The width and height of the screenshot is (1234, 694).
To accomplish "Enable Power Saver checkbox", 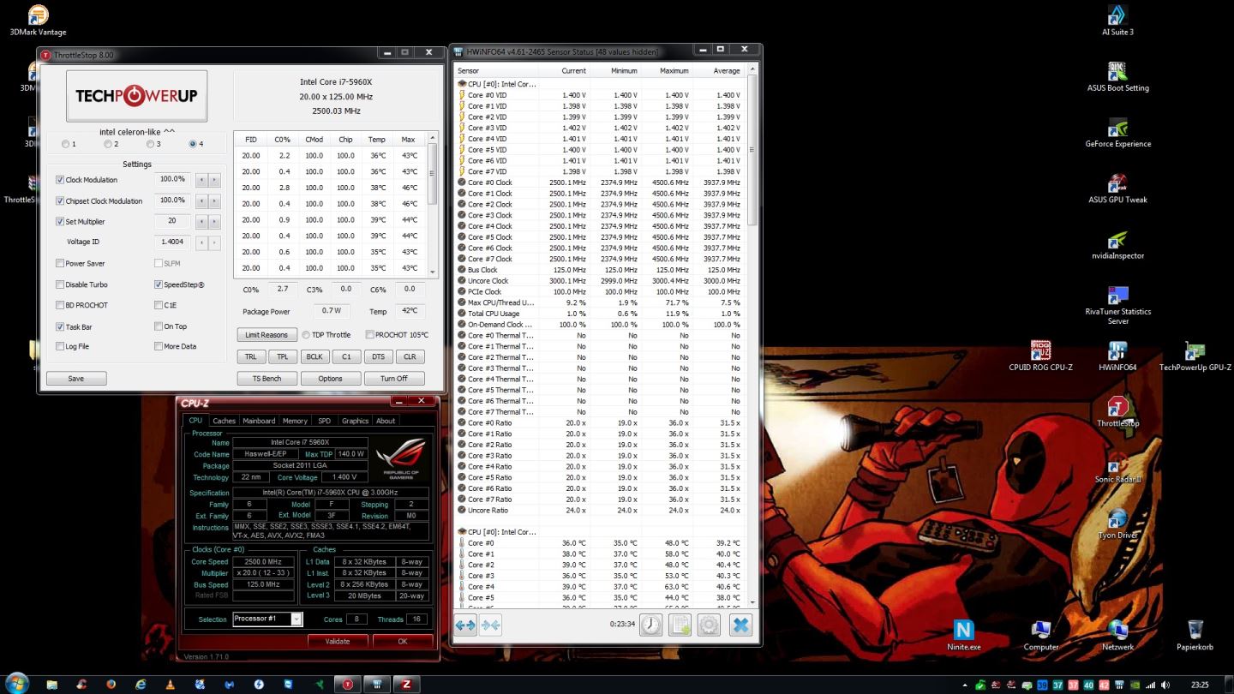I will tap(60, 263).
